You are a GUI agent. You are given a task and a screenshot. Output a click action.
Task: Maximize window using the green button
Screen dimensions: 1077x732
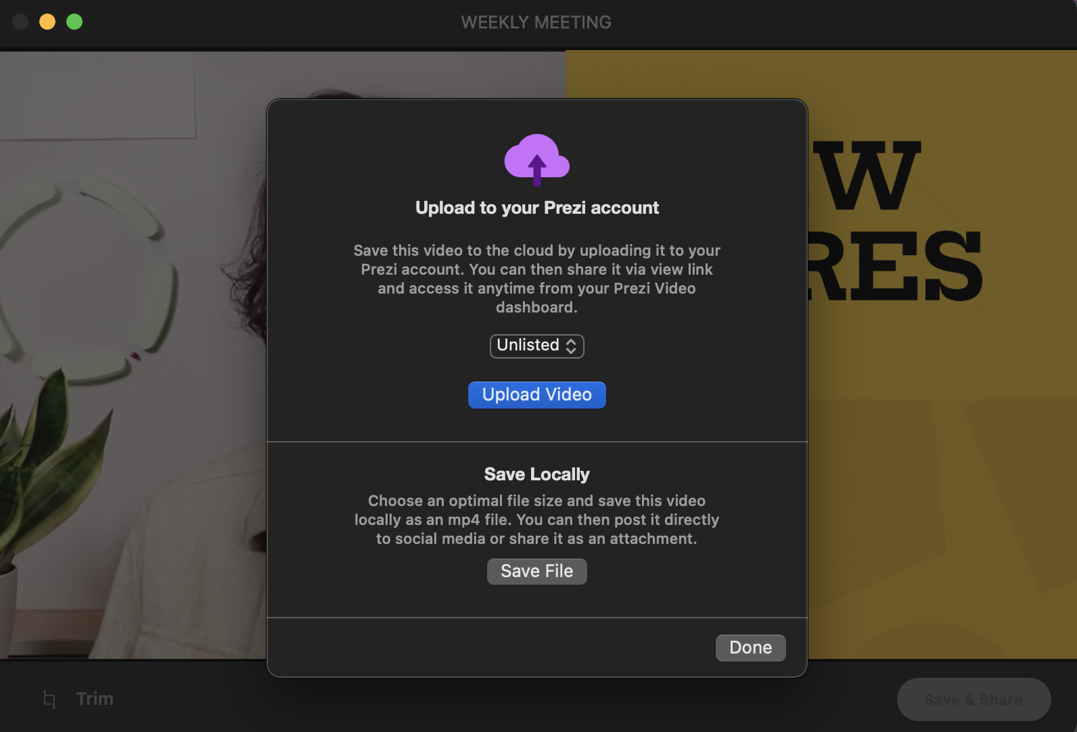[74, 22]
